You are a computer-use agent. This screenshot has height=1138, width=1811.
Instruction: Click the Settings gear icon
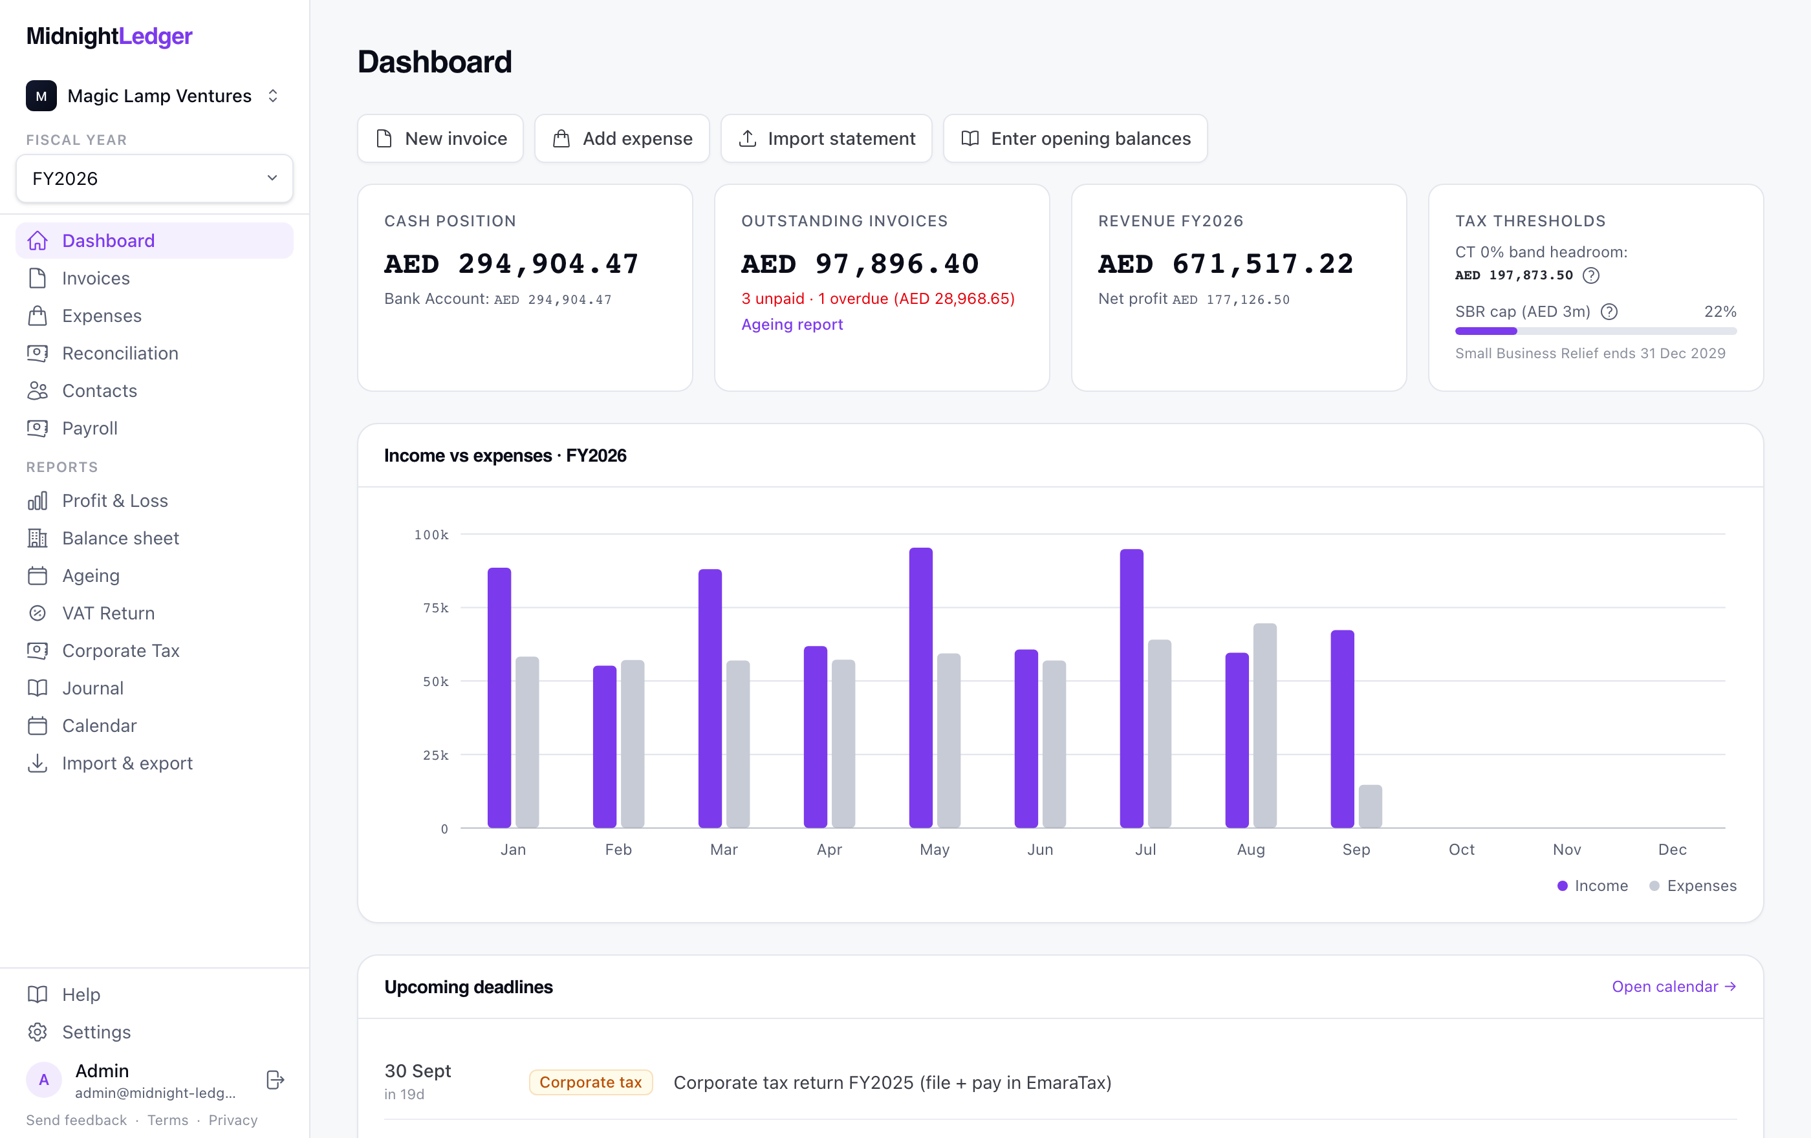38,1032
